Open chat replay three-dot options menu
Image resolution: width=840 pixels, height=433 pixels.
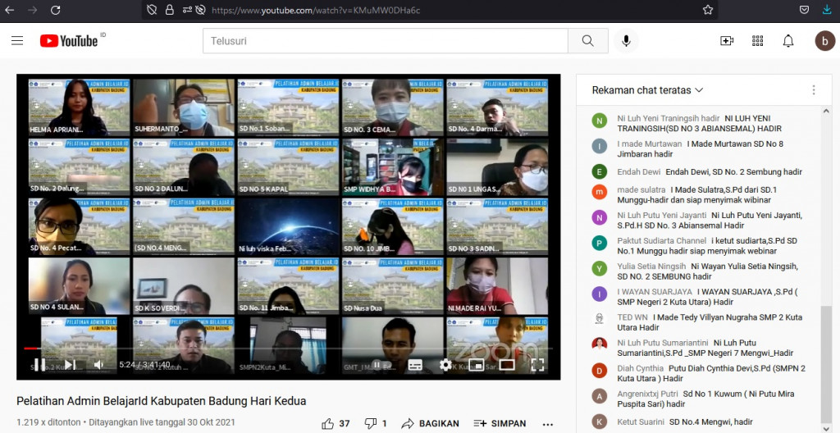click(x=814, y=90)
